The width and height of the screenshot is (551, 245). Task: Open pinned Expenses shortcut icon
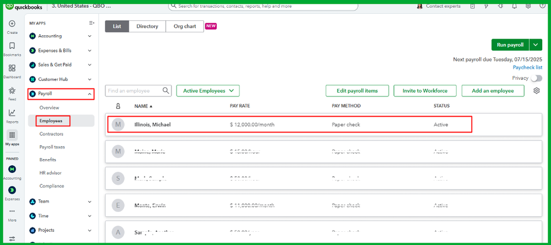(12, 190)
